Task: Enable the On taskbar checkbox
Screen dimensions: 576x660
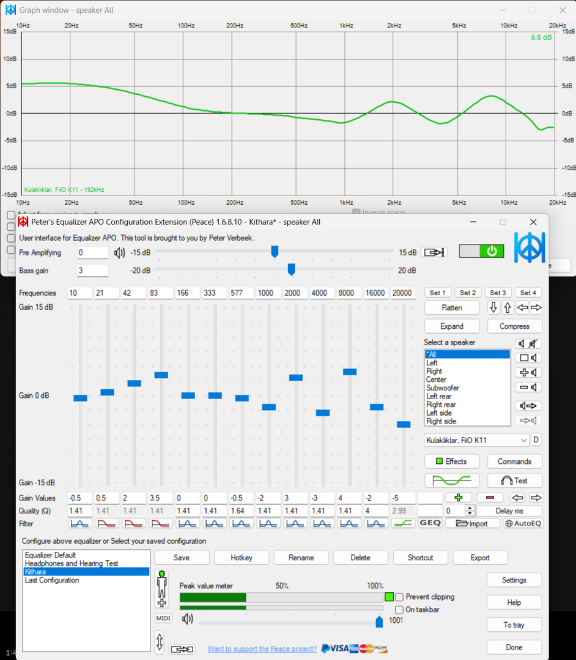Action: tap(399, 609)
